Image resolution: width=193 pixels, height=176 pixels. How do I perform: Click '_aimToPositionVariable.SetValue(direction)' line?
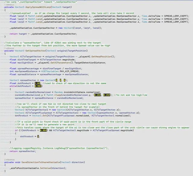[38, 168]
